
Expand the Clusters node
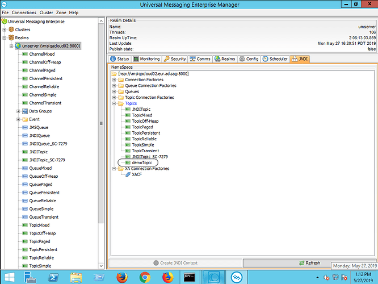tap(5, 30)
